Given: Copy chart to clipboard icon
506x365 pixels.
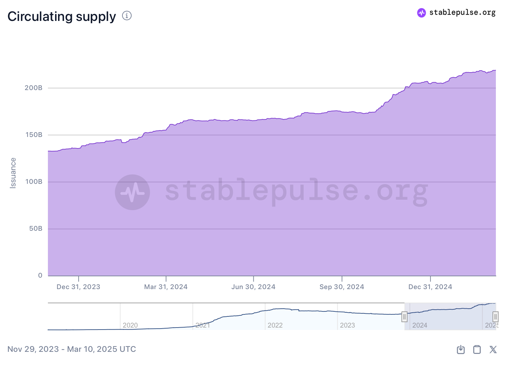Looking at the screenshot, I should tap(477, 349).
